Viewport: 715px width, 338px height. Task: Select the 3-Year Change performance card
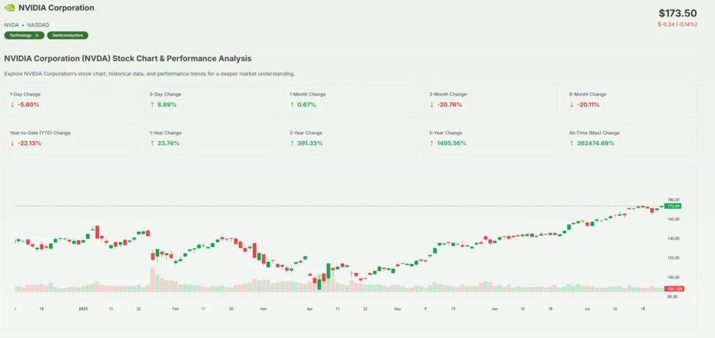351,138
